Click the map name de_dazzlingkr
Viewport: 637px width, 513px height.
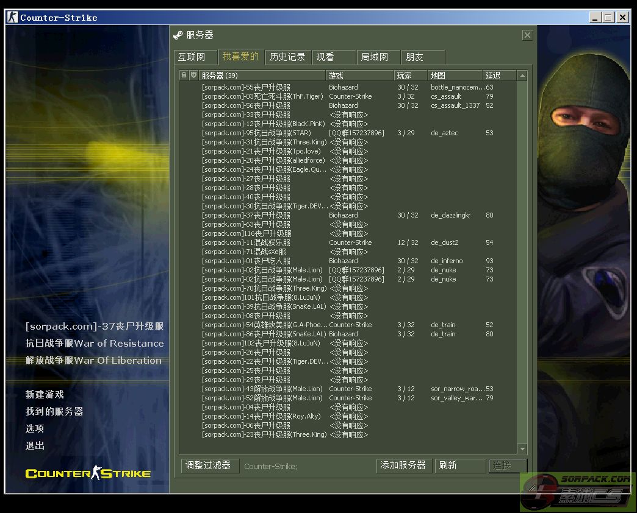click(x=450, y=215)
